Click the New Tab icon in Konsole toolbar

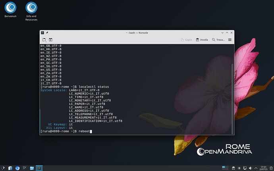point(44,40)
